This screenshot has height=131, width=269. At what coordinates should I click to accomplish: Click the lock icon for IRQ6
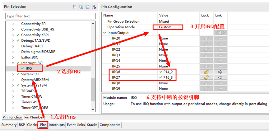(x=206, y=72)
